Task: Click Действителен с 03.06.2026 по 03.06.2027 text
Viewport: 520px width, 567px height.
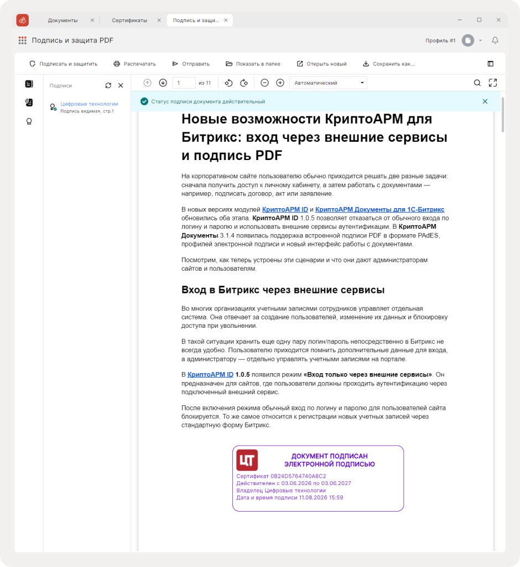Action: click(294, 483)
